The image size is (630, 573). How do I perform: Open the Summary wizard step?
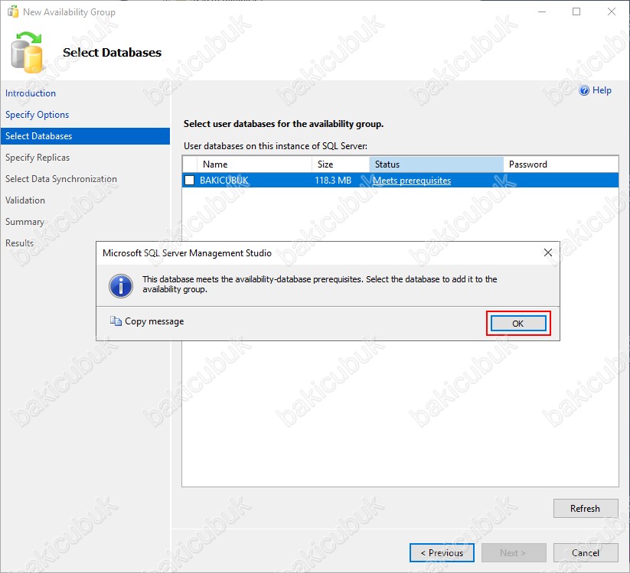(x=24, y=222)
